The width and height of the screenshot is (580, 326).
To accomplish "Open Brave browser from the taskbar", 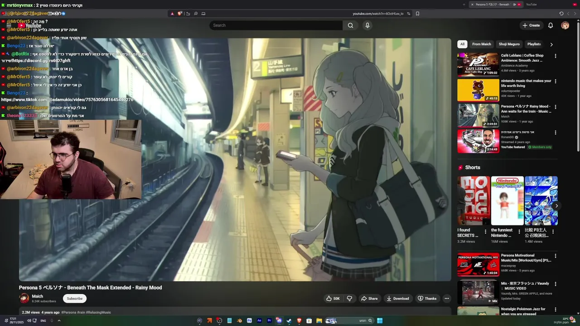I will 299,321.
